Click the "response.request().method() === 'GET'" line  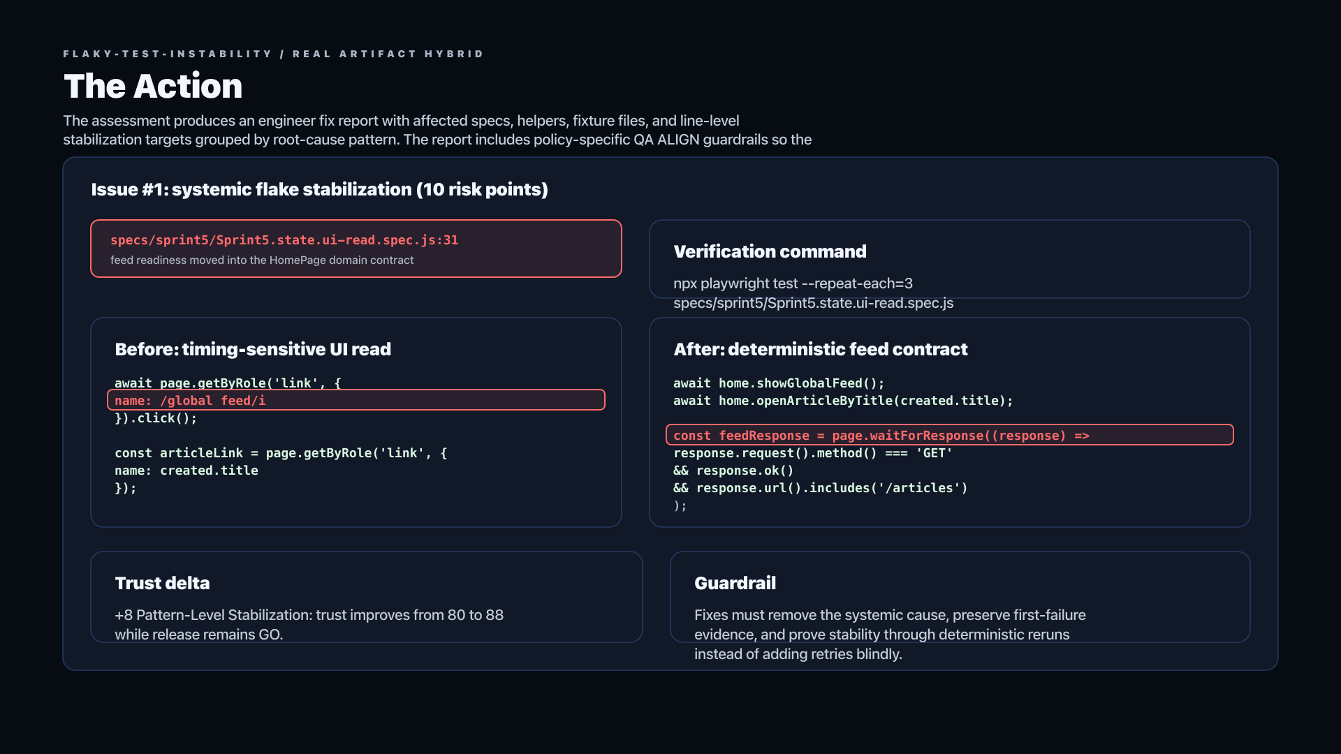click(x=813, y=452)
